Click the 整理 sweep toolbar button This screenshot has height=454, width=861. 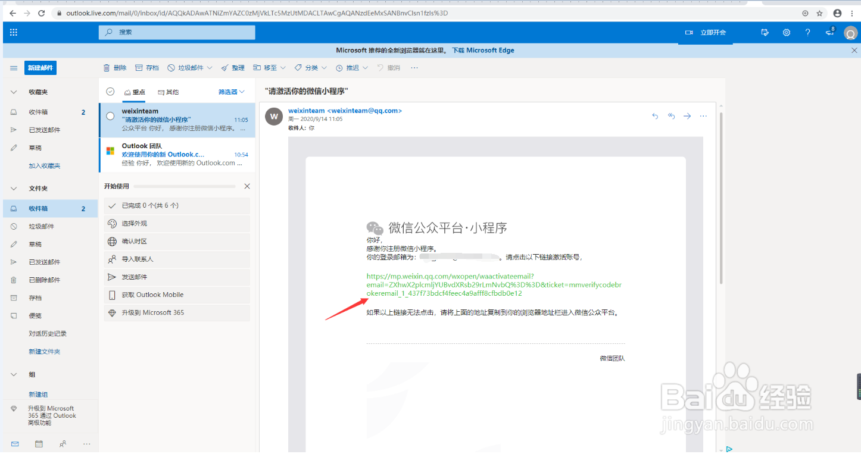(233, 68)
